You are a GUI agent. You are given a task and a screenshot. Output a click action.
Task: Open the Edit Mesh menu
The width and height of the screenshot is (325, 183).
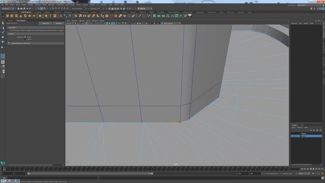coord(51,5)
